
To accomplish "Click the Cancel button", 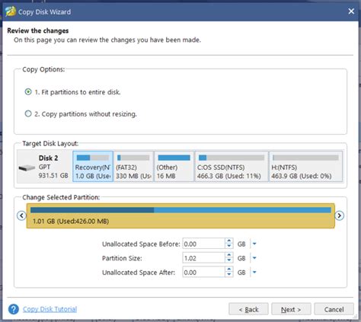I will point(334,309).
